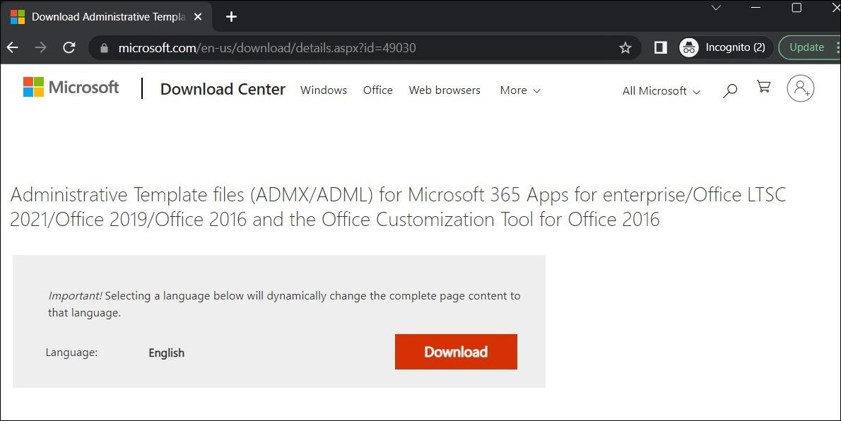Go forward in browser history
The width and height of the screenshot is (841, 421).
click(x=40, y=48)
